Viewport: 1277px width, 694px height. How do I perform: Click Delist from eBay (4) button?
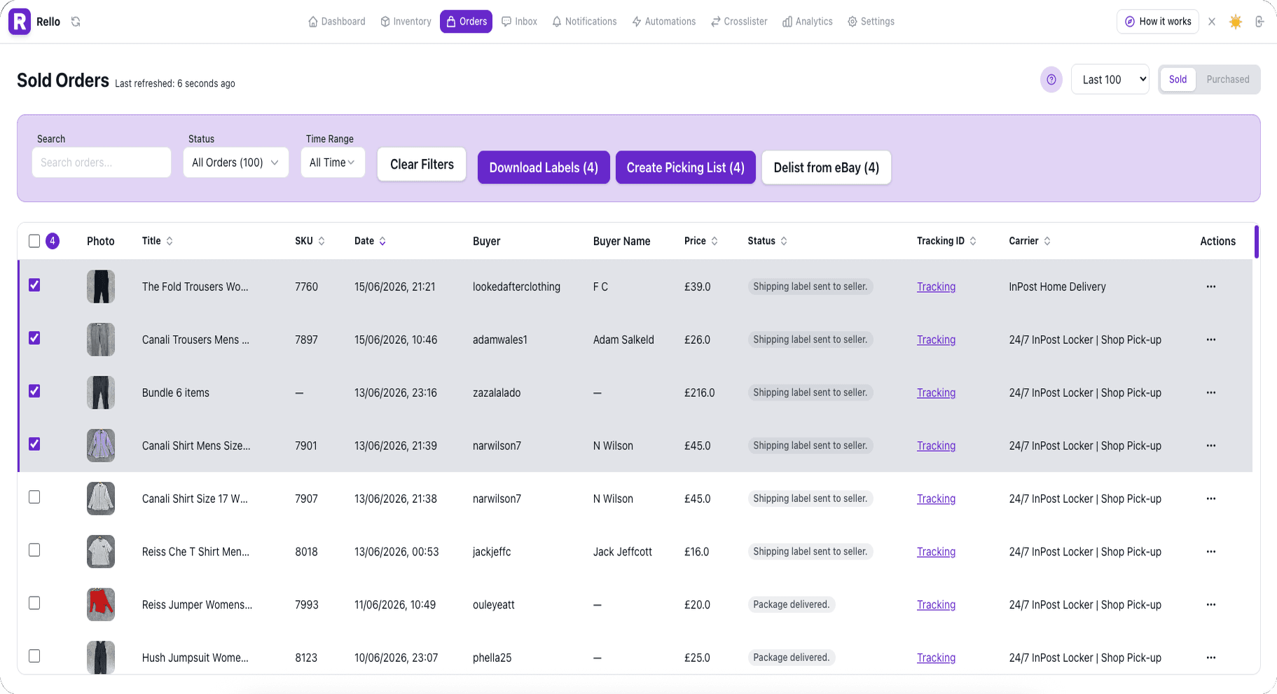pos(827,167)
